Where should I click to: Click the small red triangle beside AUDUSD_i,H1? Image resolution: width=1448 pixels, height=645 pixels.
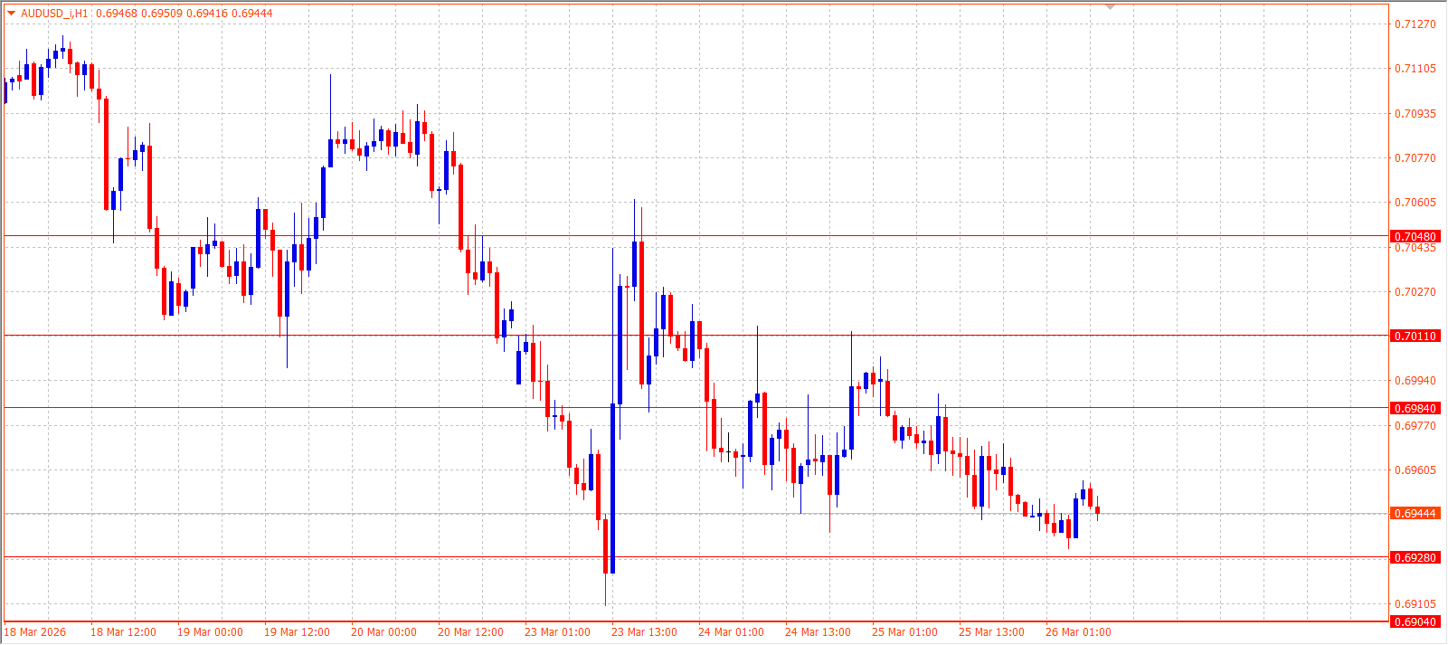tap(12, 13)
